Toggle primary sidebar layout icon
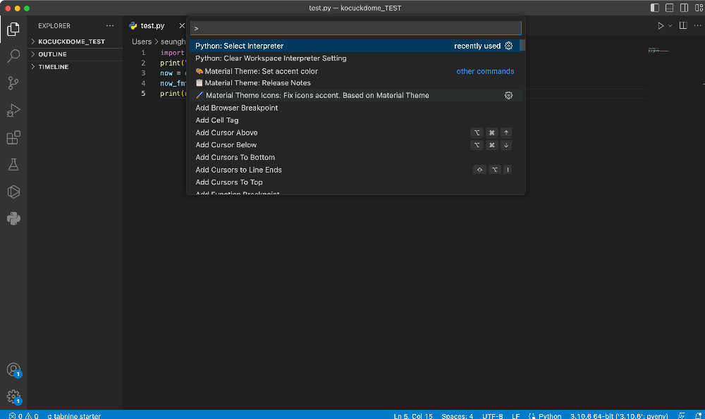 655,8
